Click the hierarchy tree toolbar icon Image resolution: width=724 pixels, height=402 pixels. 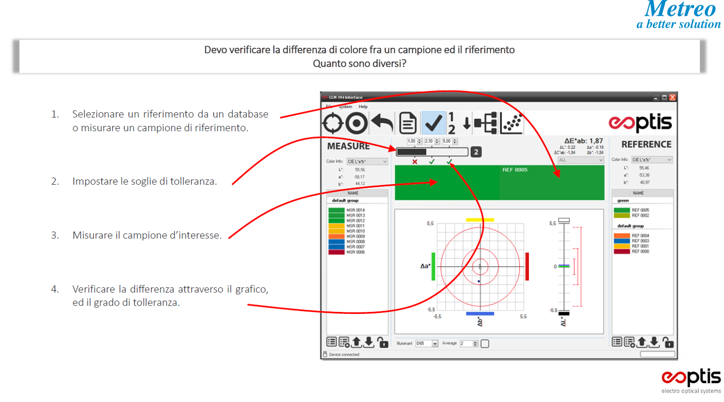[x=485, y=122]
